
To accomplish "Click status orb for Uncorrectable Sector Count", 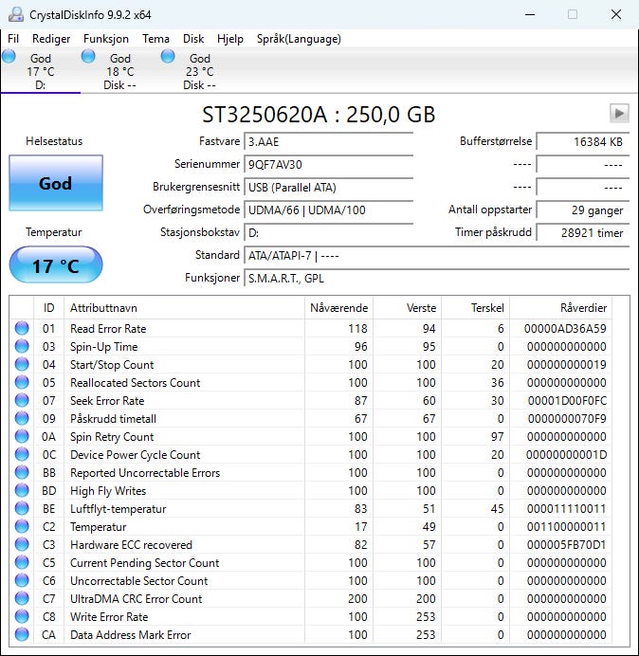I will (22, 580).
